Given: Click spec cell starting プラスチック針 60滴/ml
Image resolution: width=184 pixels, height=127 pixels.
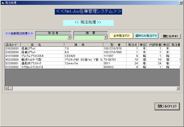Looking at the screenshot, I should point(84,60).
